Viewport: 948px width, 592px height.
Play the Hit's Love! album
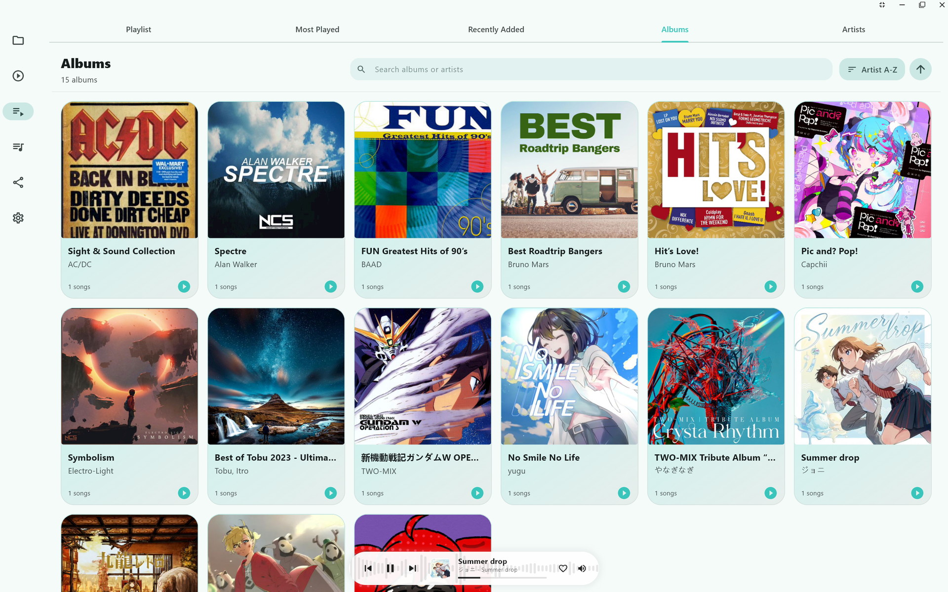click(x=771, y=287)
